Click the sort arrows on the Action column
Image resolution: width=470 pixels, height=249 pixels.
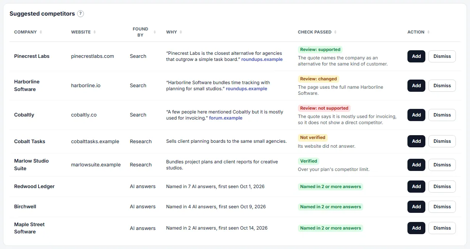428,32
